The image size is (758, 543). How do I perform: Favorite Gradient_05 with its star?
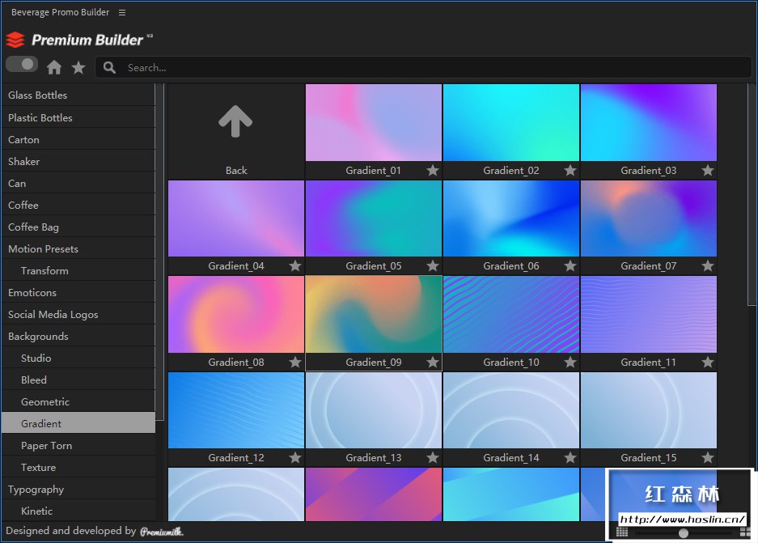coord(433,266)
